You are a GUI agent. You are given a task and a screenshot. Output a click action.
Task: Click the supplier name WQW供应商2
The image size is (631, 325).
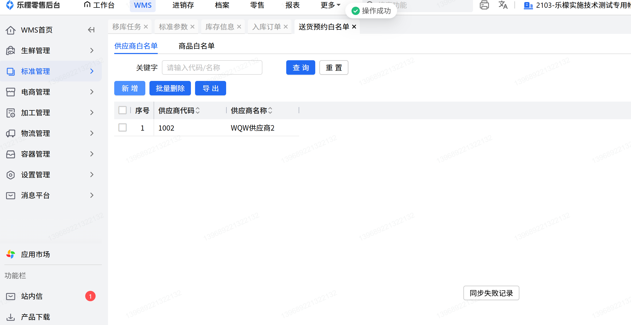pyautogui.click(x=253, y=128)
